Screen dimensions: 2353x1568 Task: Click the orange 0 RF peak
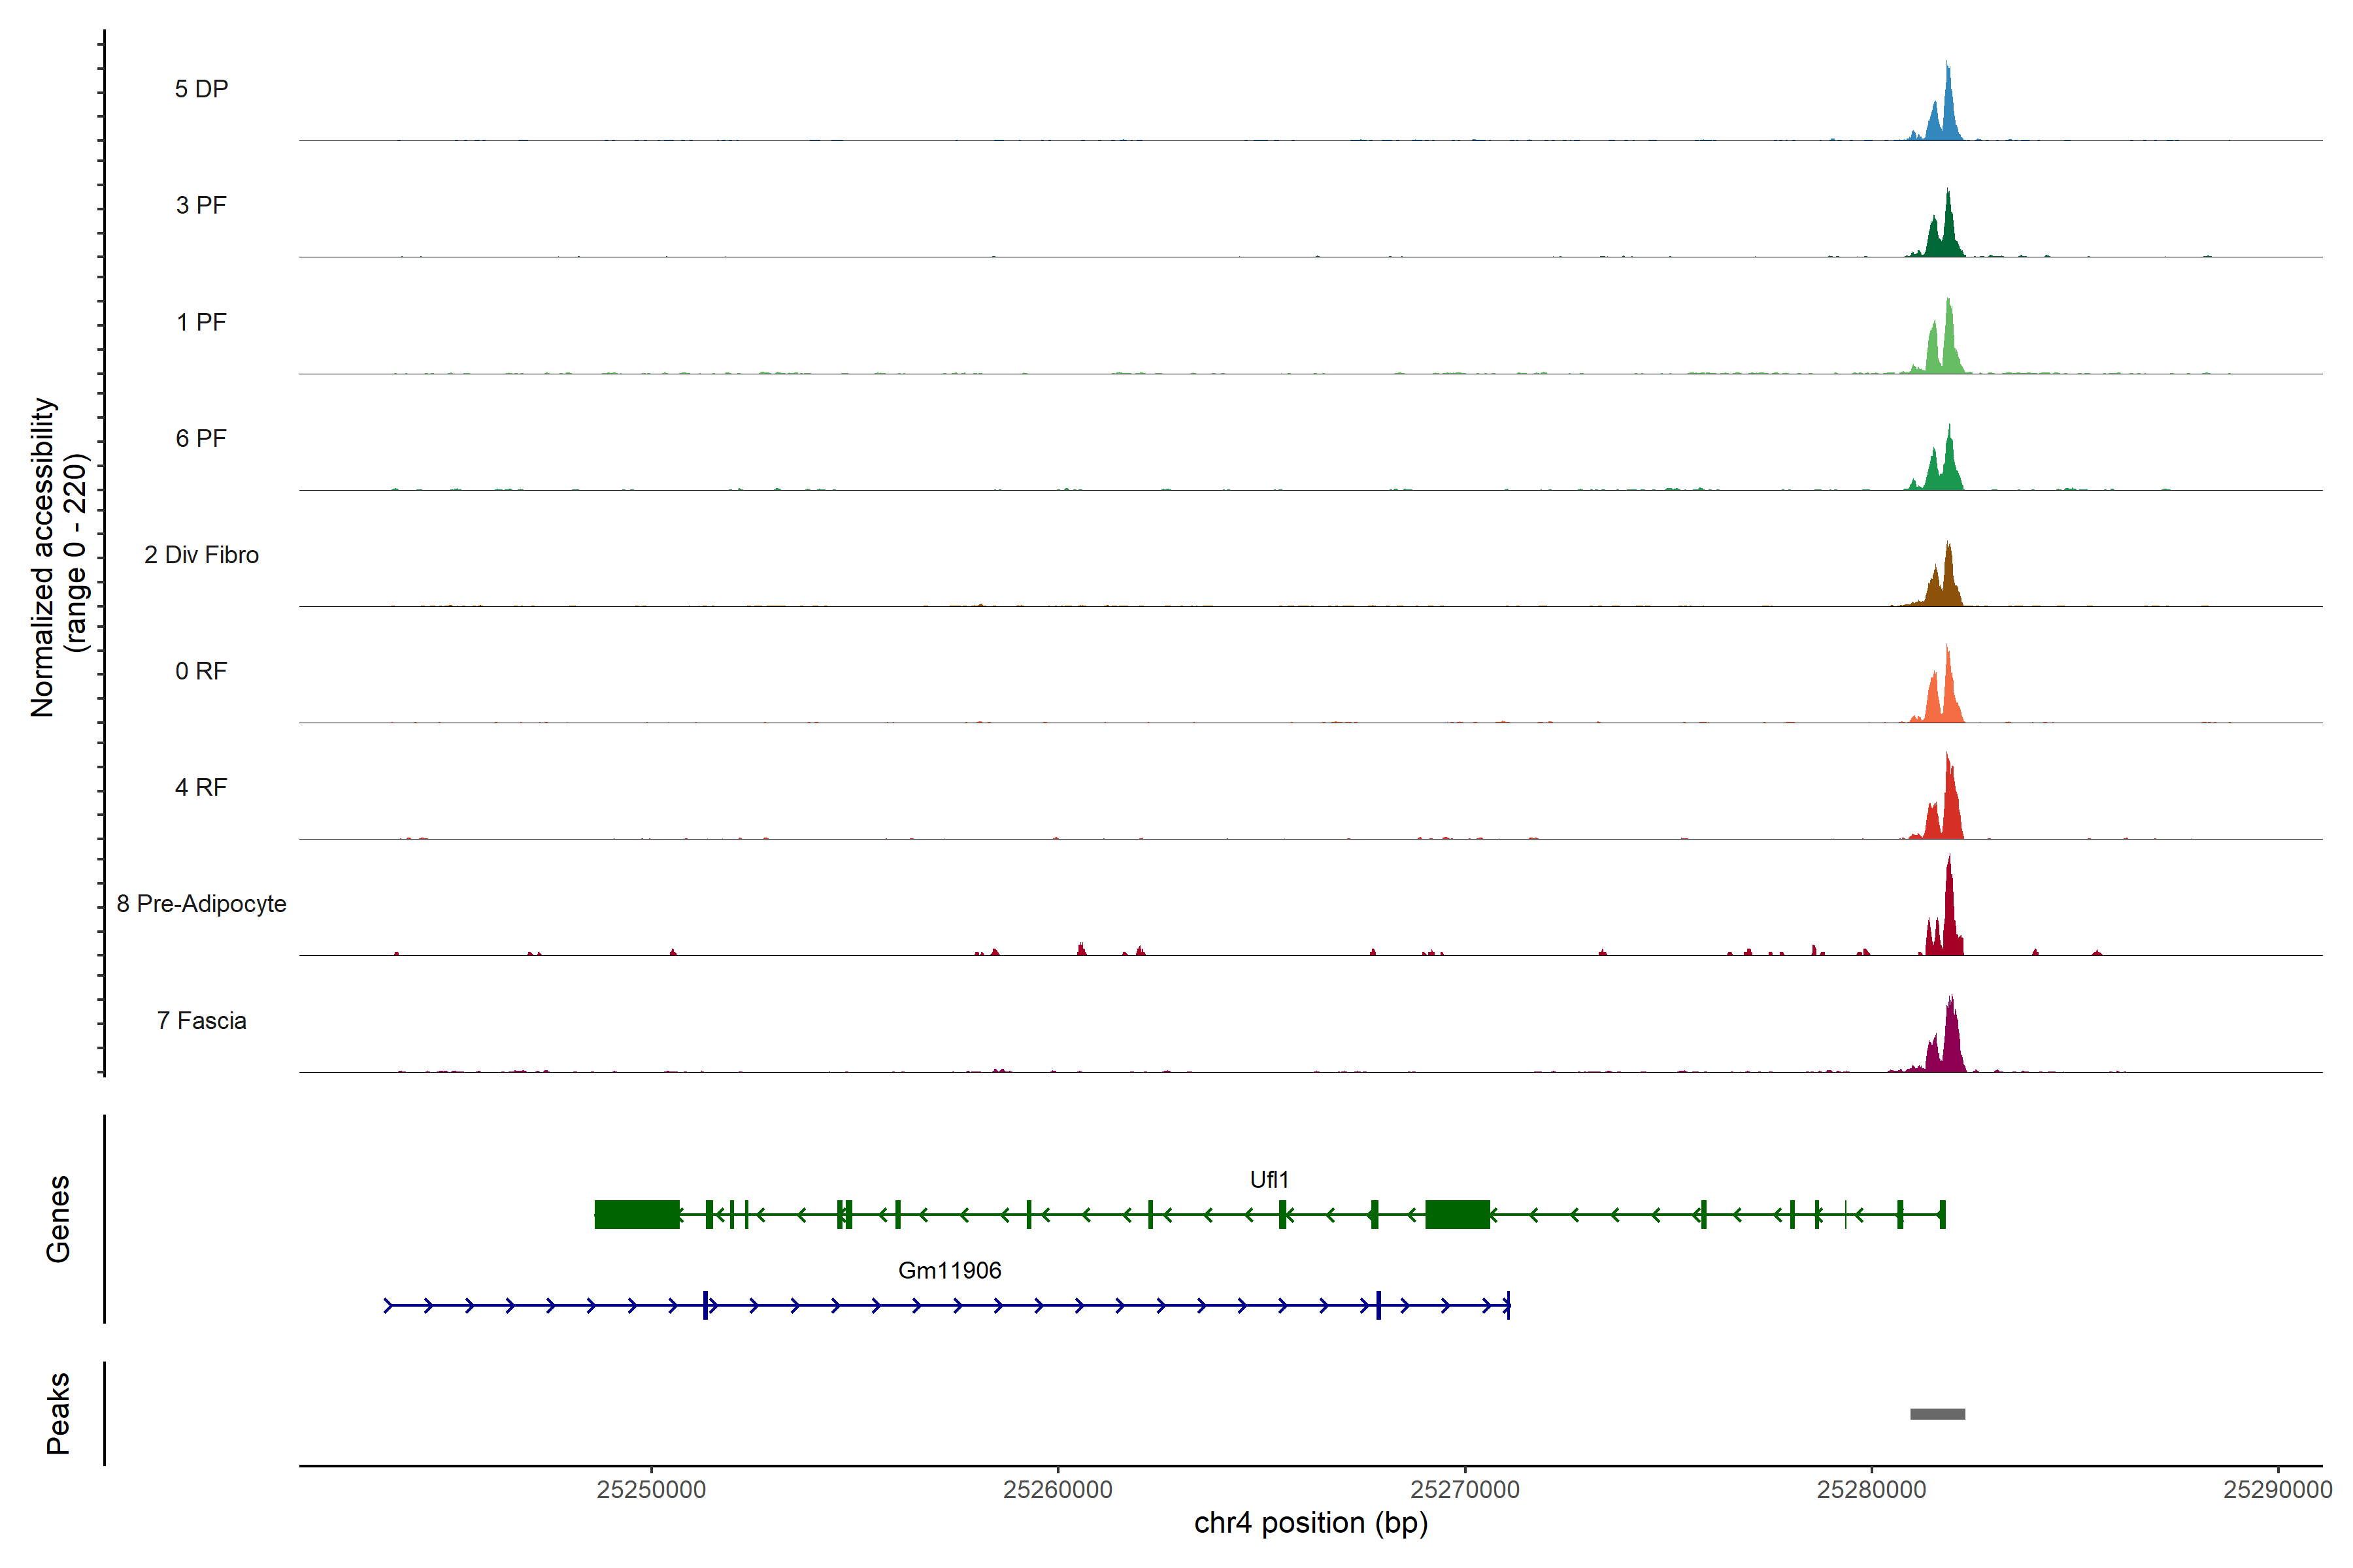1947,695
